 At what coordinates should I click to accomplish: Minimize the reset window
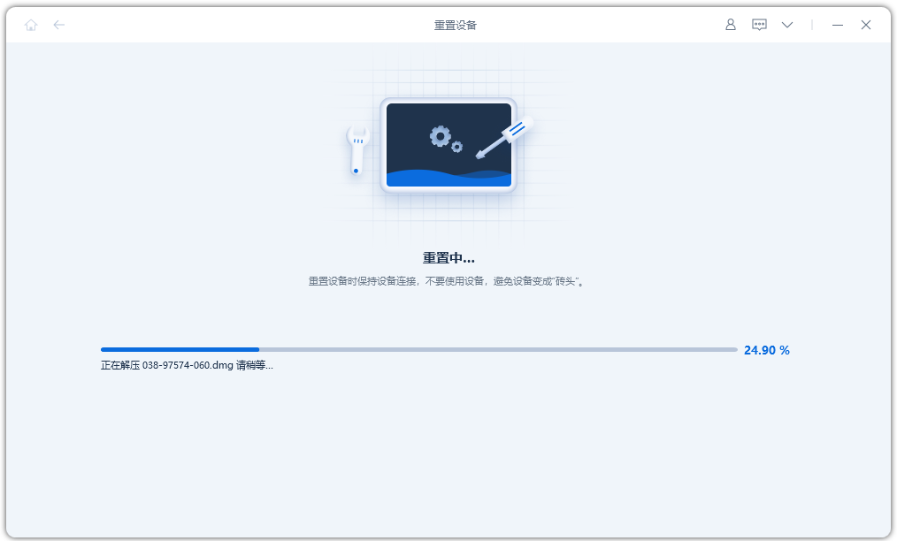tap(837, 26)
